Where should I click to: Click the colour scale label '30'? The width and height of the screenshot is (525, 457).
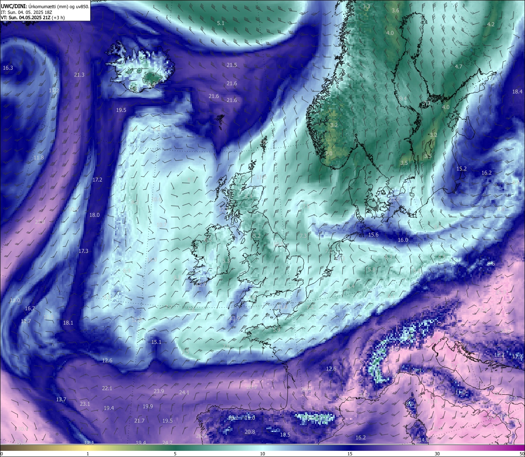coord(437,454)
